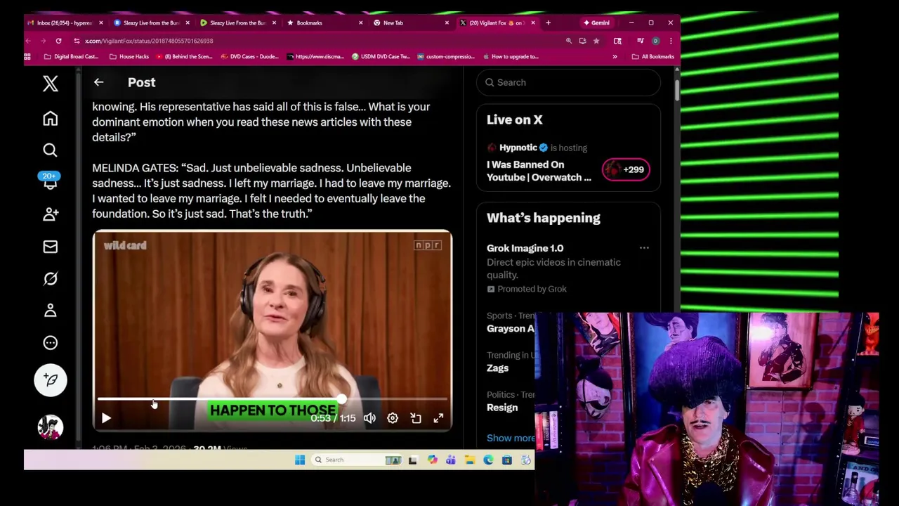Open Hypnotic host profile link
899x506 pixels.
[518, 148]
